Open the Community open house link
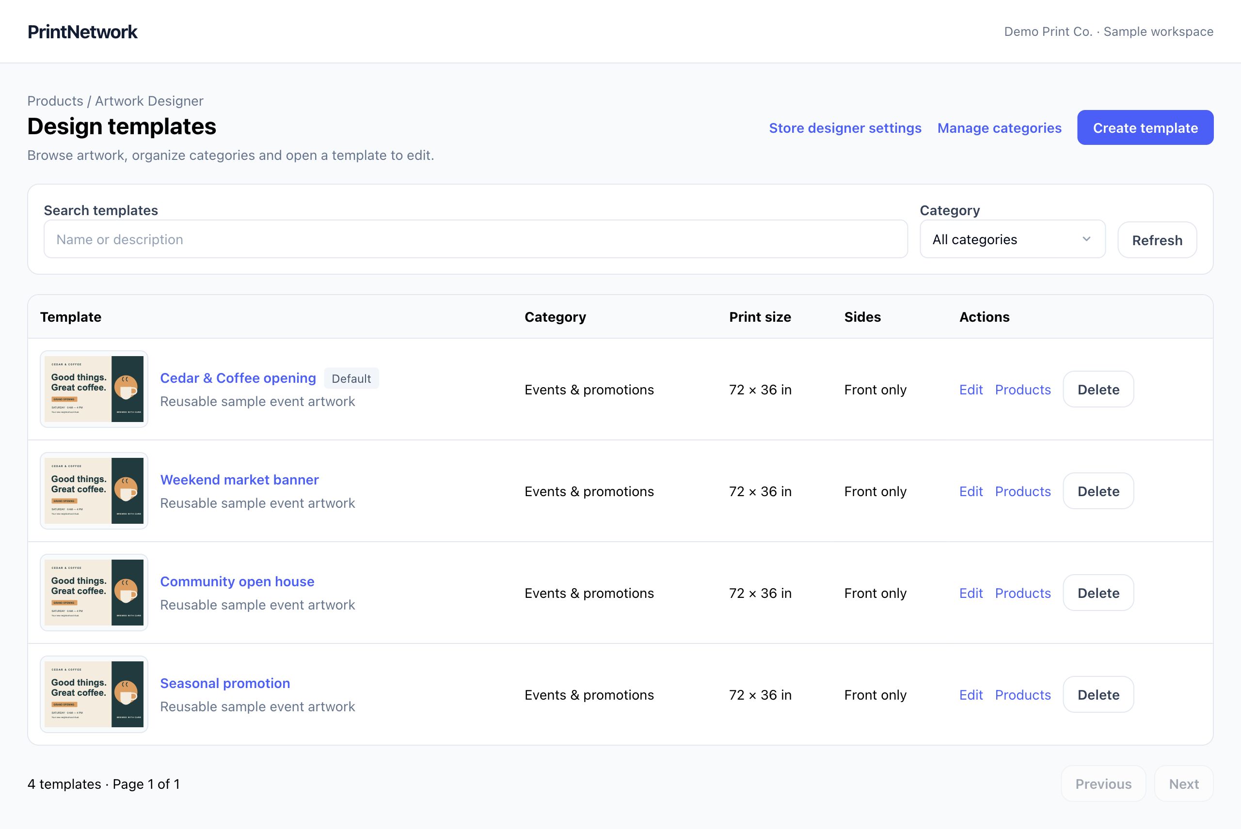The width and height of the screenshot is (1241, 829). point(237,581)
